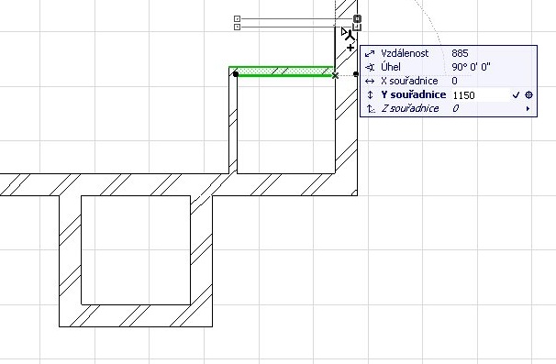Click the crosshair target icon beside 1150
Viewport: 556px width, 364px height.
(528, 94)
